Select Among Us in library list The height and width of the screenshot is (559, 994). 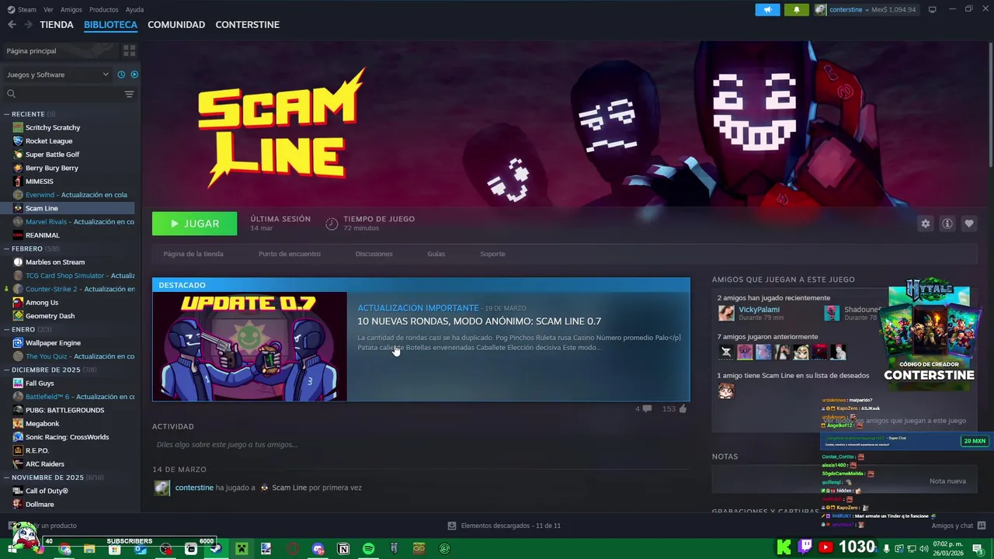point(42,303)
